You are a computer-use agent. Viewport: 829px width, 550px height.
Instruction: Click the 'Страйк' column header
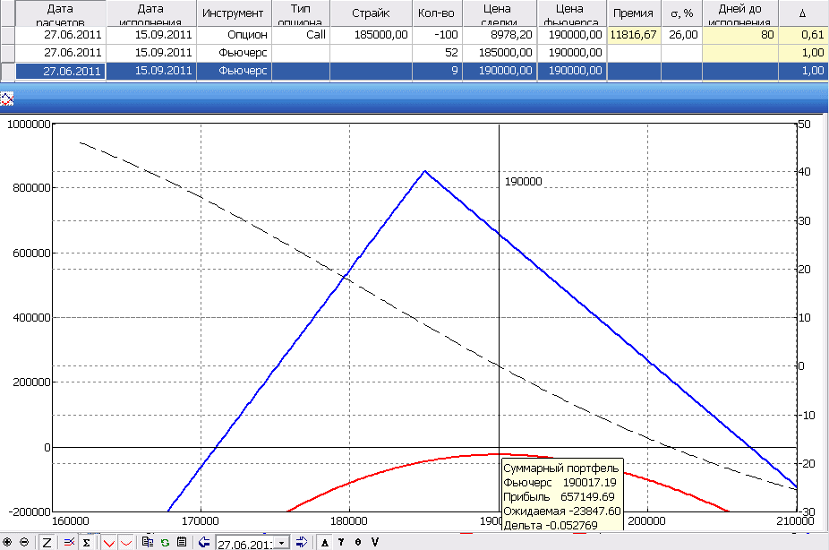point(370,13)
